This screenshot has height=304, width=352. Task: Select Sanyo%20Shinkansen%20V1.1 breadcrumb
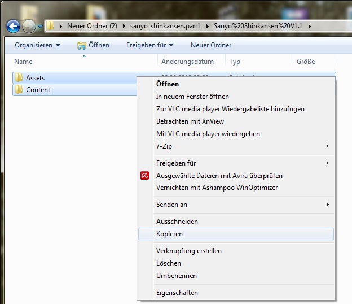click(258, 26)
